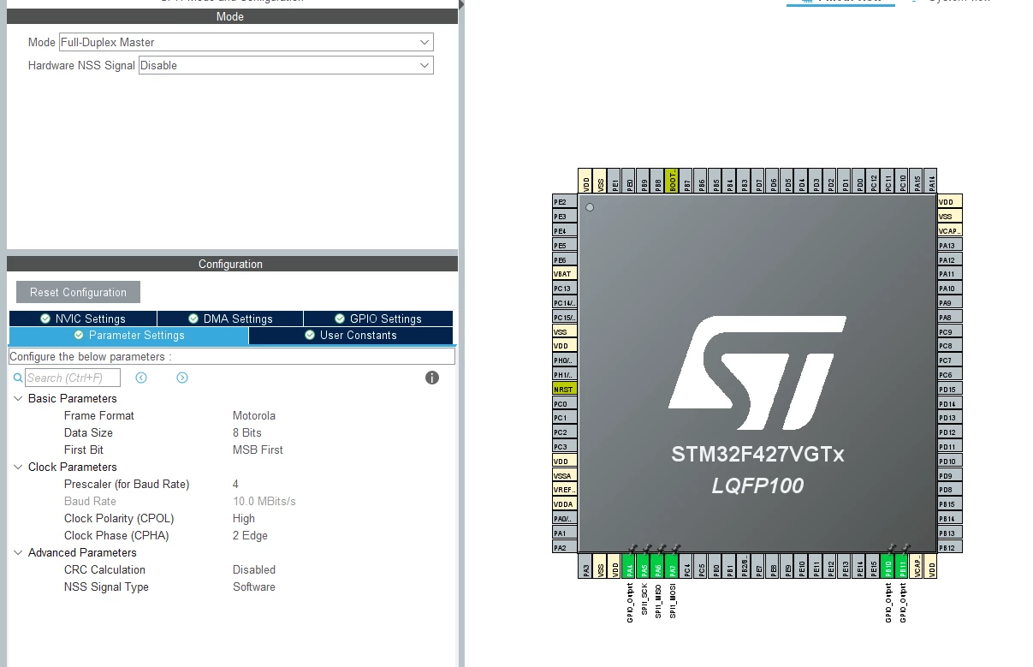Click the green PB10 pin
Screen dimensions: 1033x667
tap(888, 566)
